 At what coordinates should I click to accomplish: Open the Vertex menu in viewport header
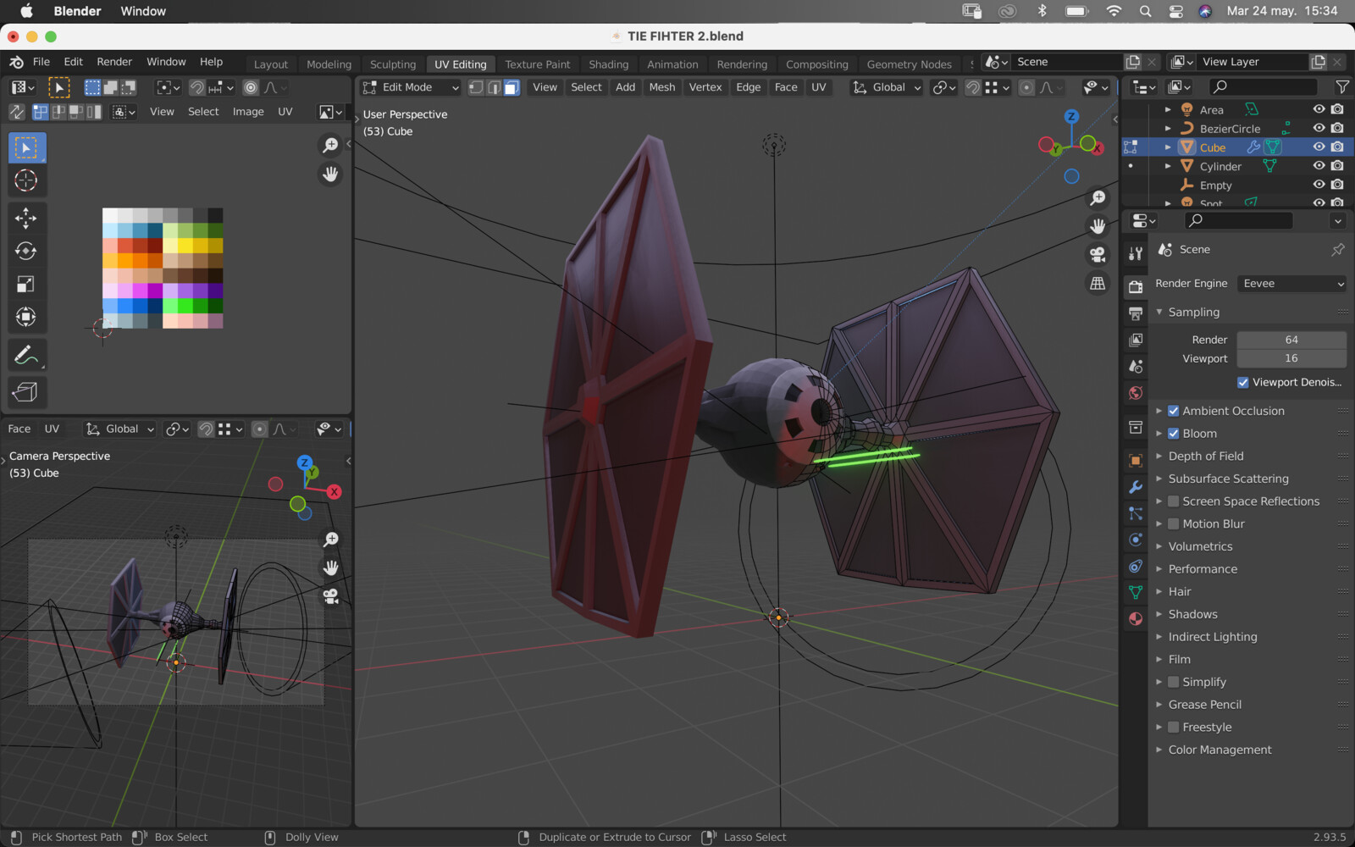(x=705, y=87)
